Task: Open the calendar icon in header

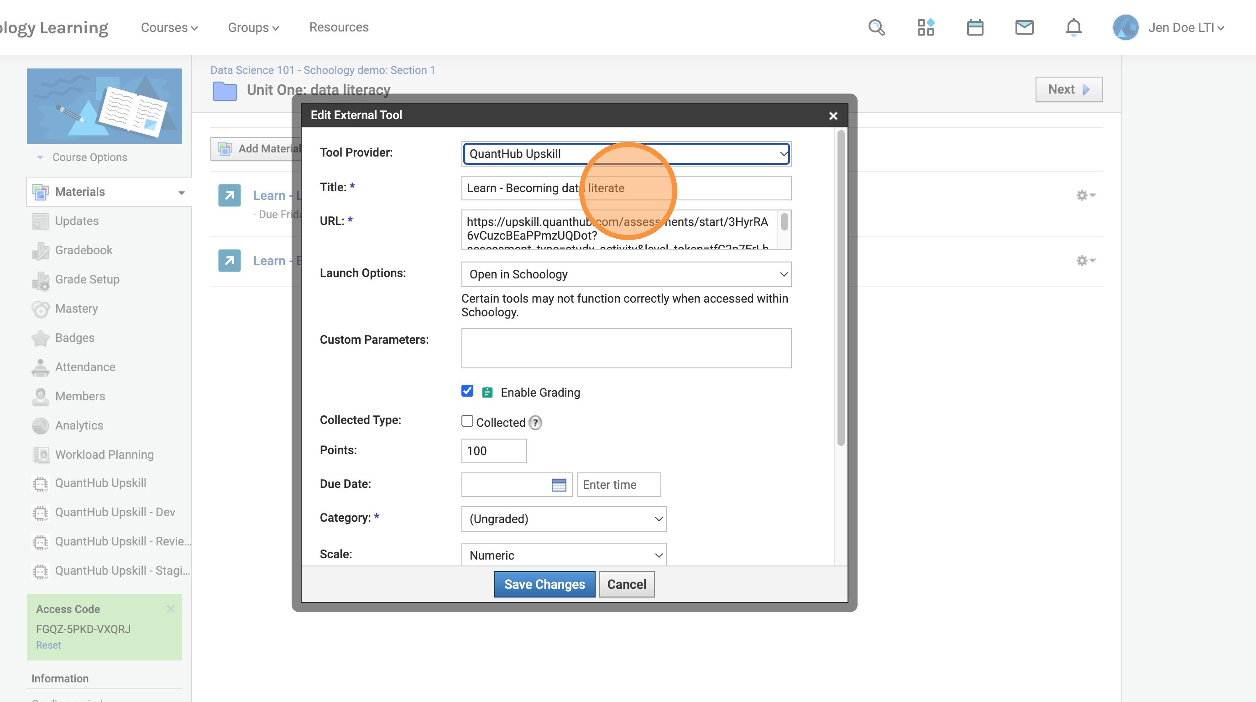Action: (x=975, y=27)
